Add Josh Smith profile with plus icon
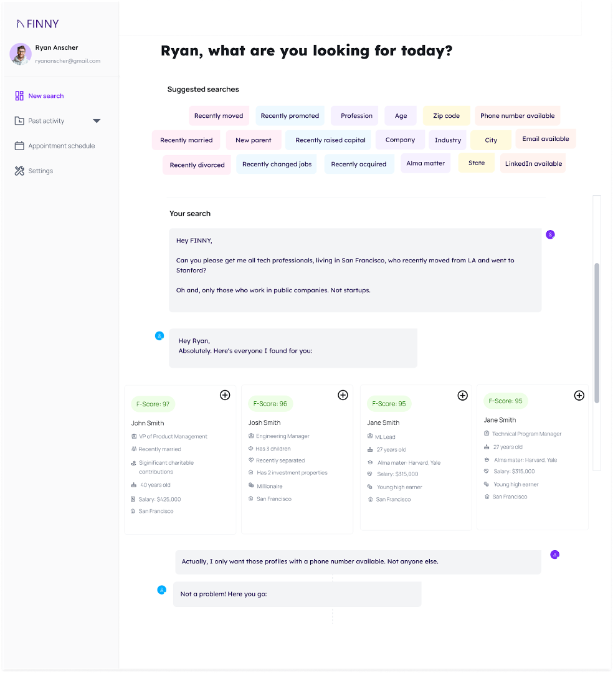The image size is (613, 673). (x=343, y=395)
